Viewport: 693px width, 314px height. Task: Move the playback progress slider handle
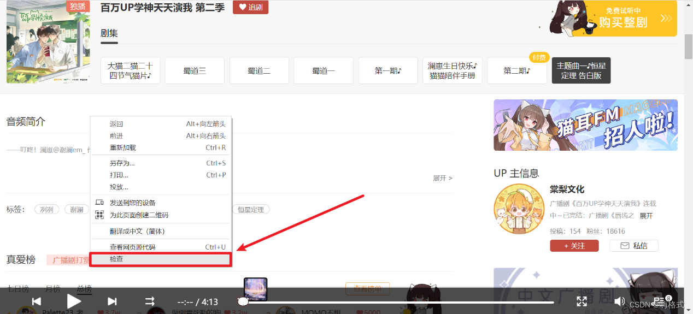(243, 301)
